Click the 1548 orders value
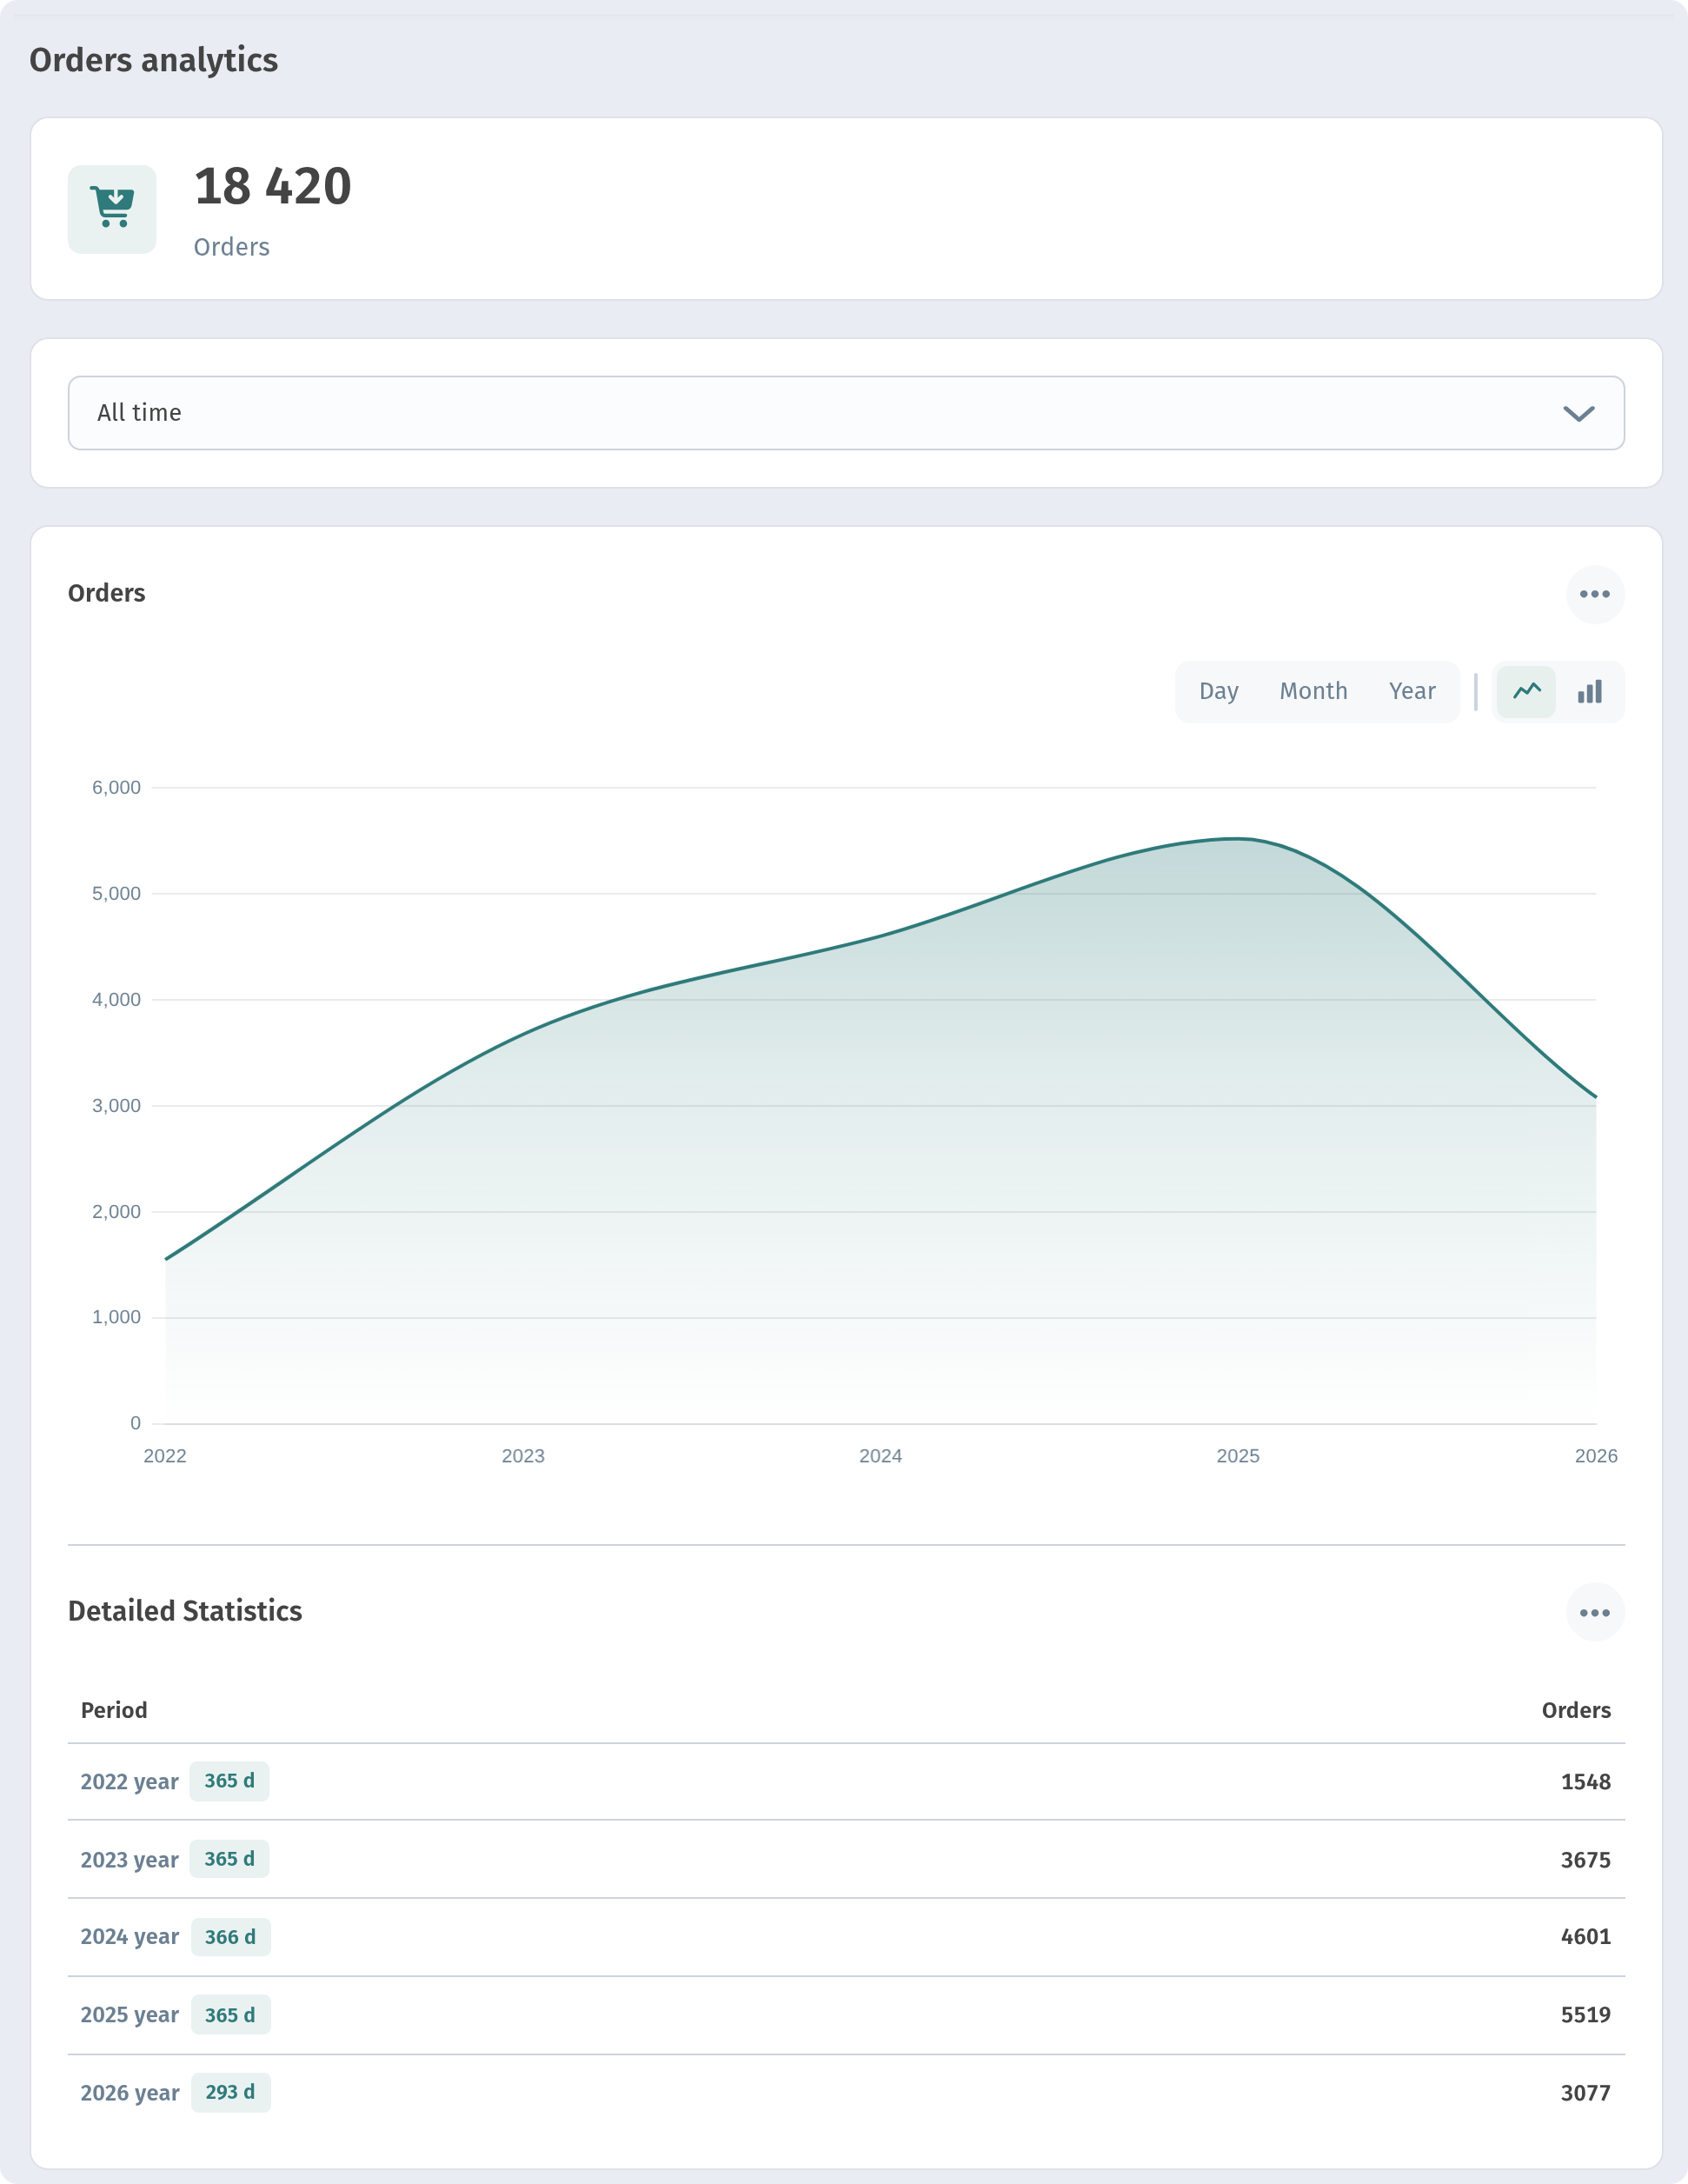 coord(1585,1781)
